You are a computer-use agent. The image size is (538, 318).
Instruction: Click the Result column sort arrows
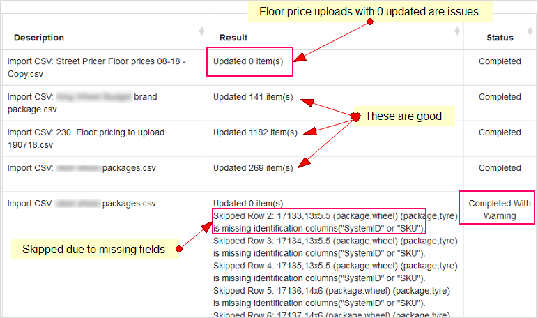[x=456, y=31]
